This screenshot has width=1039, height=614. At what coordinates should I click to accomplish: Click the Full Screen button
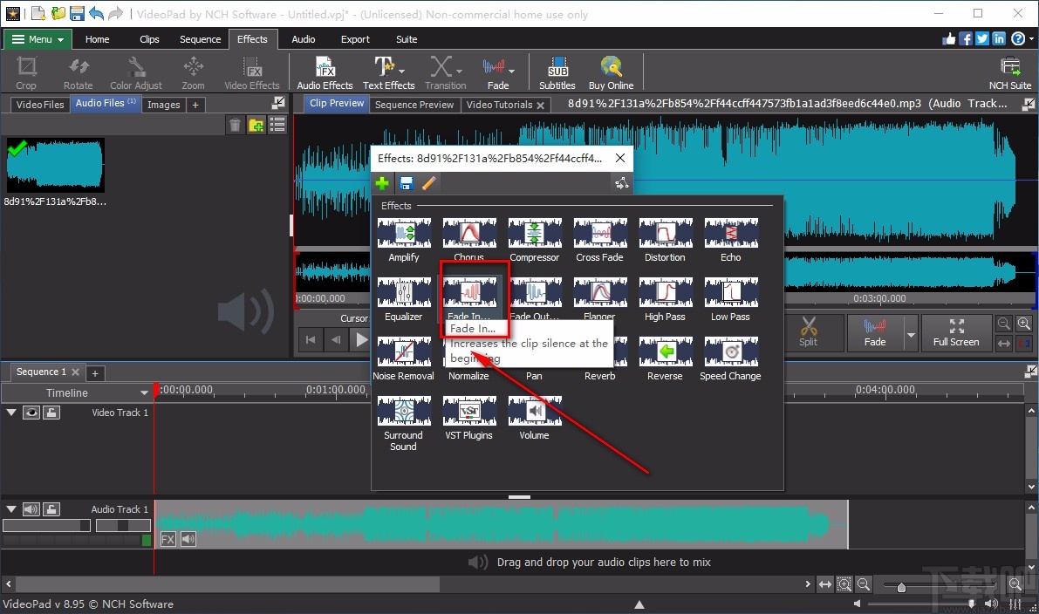(956, 332)
